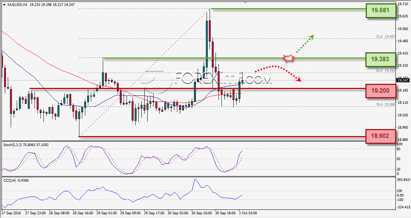Image resolution: width=411 pixels, height=218 pixels.
Task: Click price axis value 19.635
Action: coord(403,16)
